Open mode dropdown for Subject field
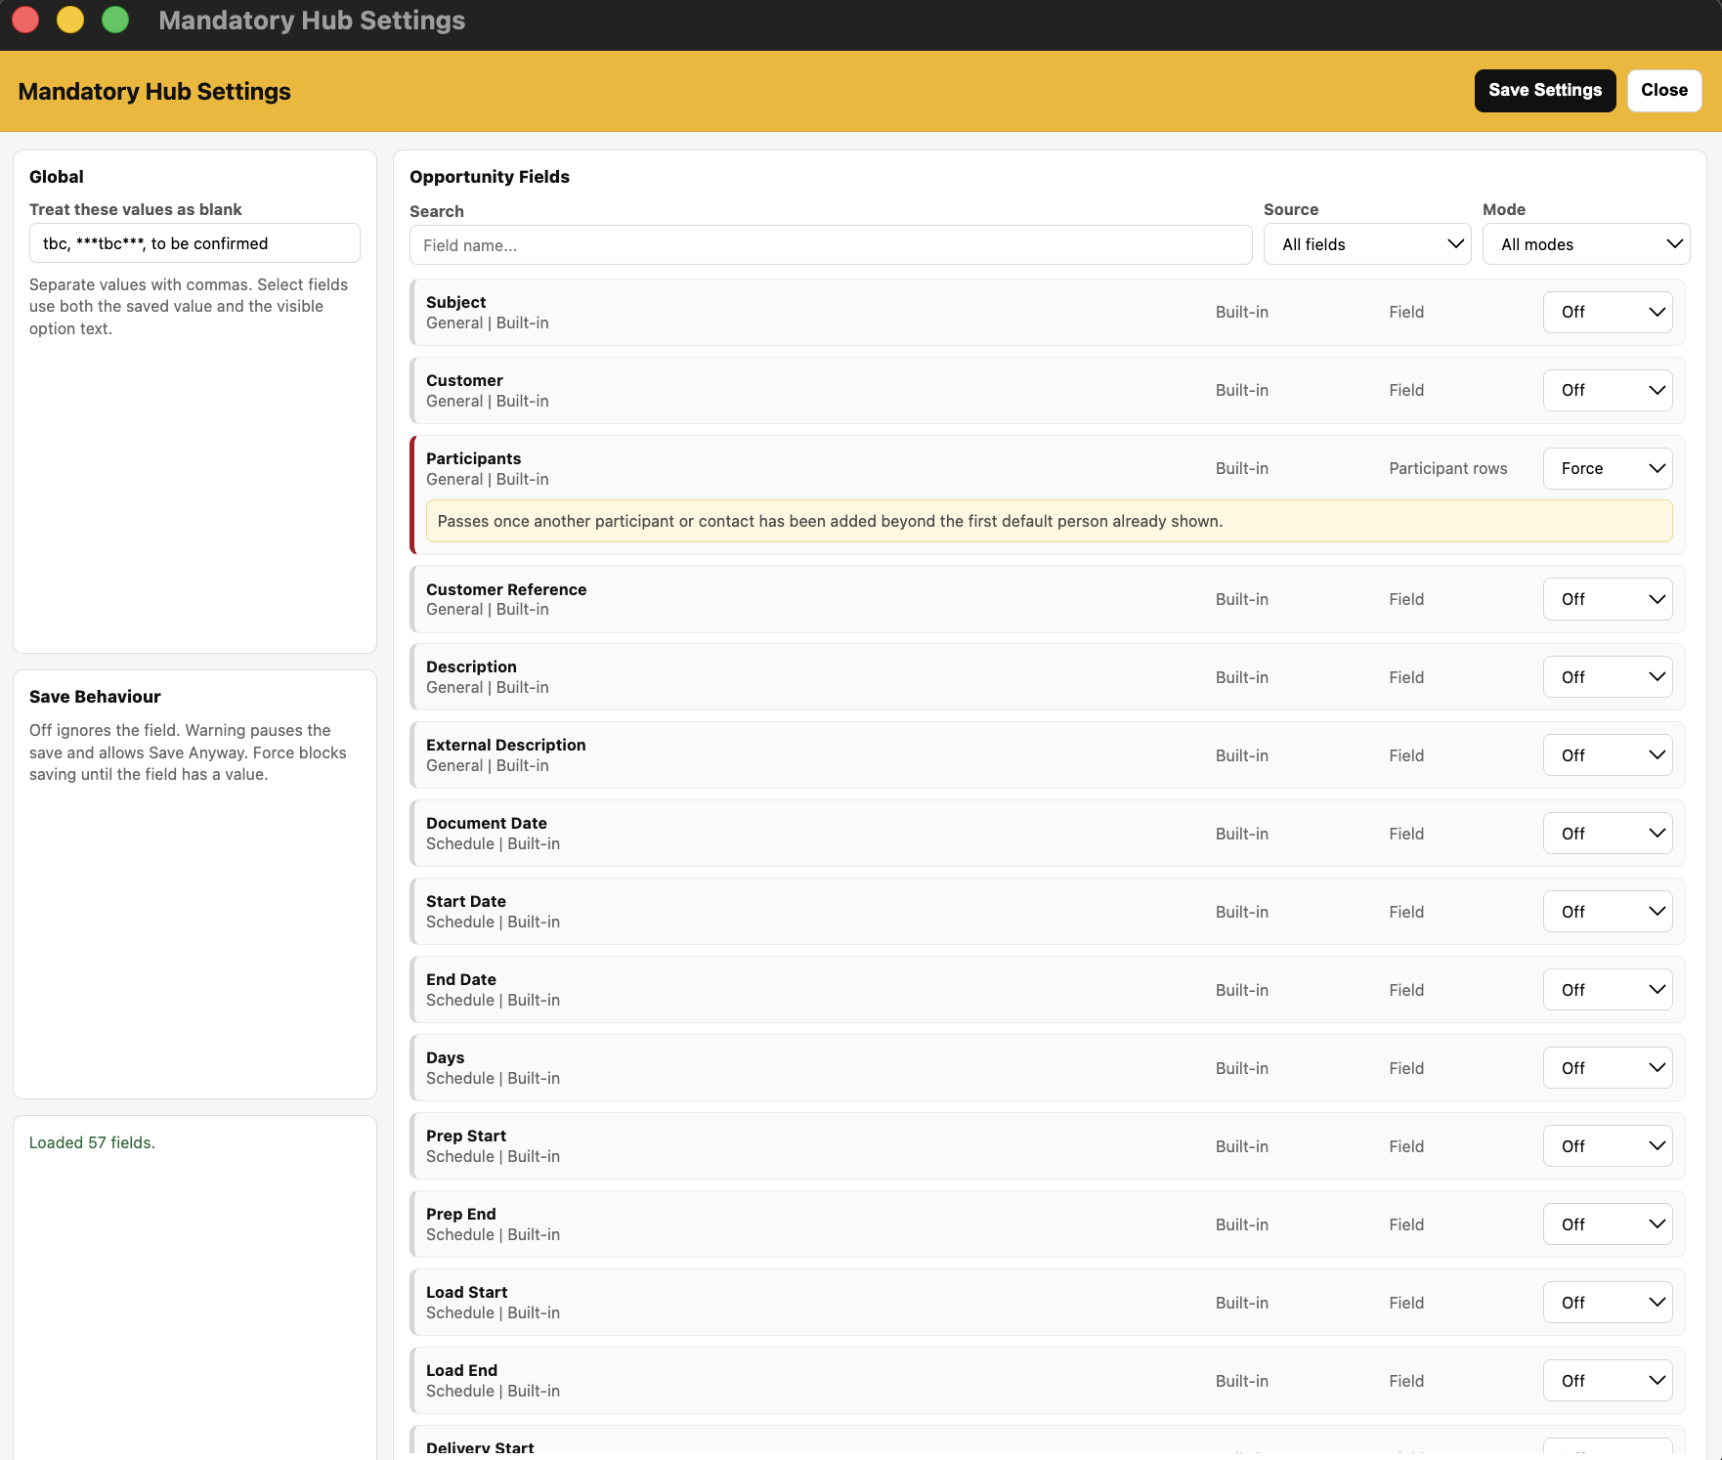Screen dimensions: 1722x1460 coord(1608,312)
